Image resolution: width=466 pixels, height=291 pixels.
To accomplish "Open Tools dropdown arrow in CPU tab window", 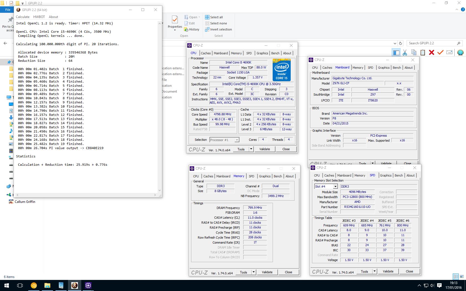I will click(x=251, y=149).
